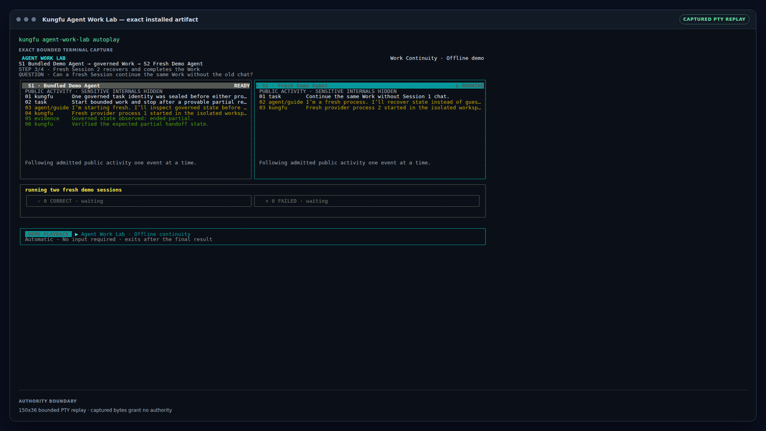
Task: Click the RUNNING status in the S2 panel
Action: (473, 86)
